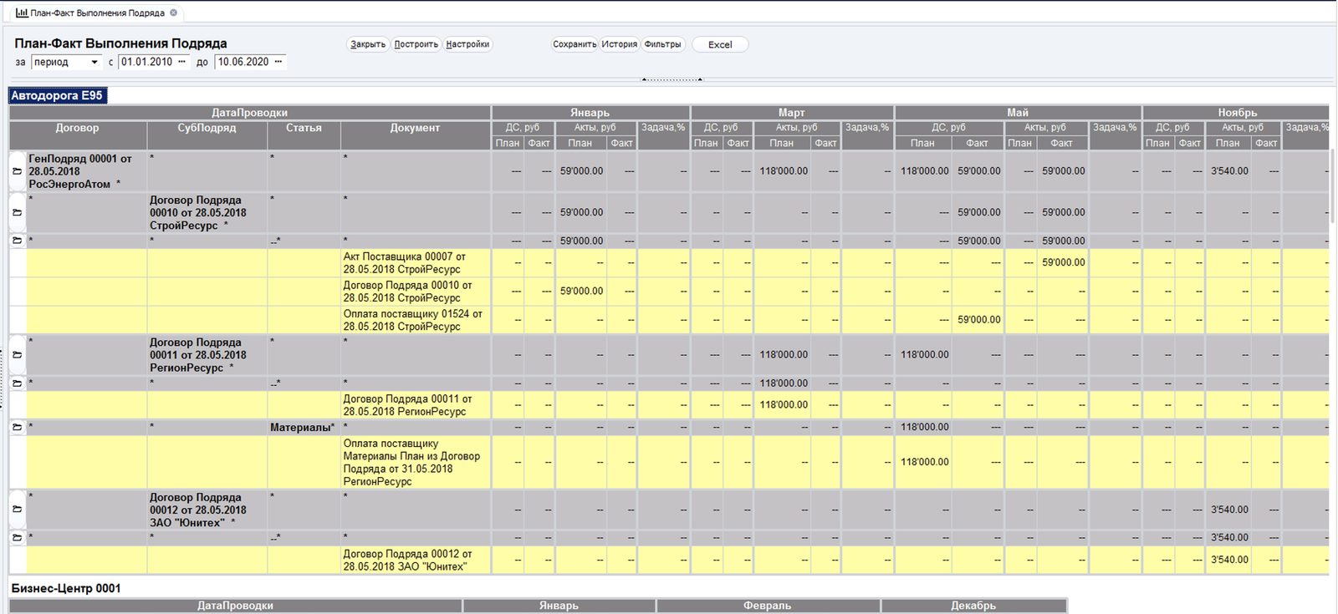Click the end date field 10.06.2020
This screenshot has width=1338, height=614.
tap(243, 62)
